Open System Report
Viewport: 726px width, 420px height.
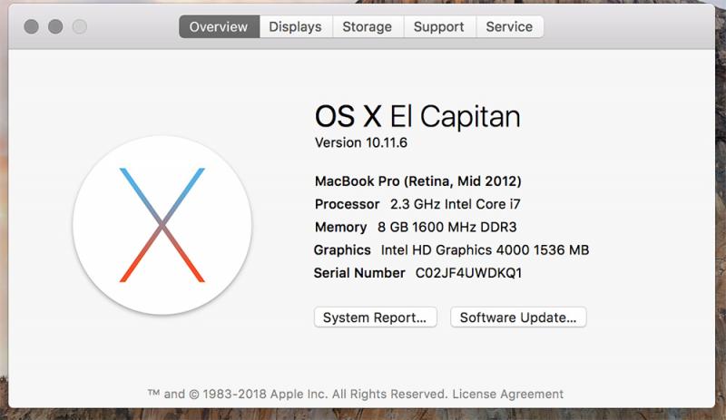375,317
